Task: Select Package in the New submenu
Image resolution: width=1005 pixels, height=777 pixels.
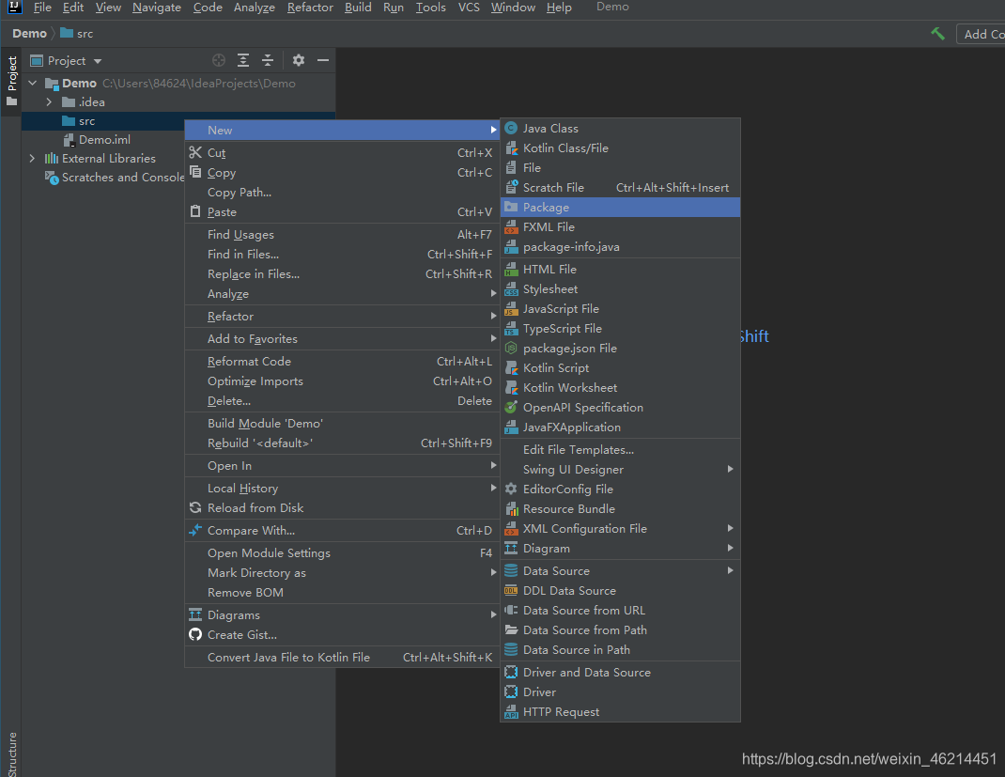Action: [x=620, y=207]
